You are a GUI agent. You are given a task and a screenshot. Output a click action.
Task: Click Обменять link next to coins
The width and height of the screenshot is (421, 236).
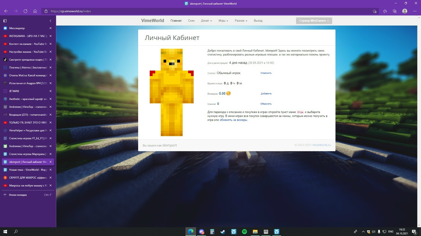(x=266, y=104)
